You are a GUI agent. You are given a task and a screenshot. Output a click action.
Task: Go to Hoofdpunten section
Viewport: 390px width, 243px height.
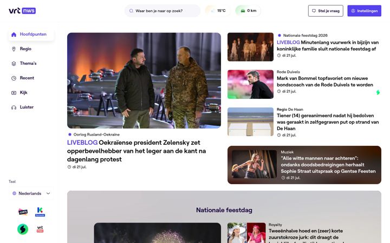click(x=31, y=35)
